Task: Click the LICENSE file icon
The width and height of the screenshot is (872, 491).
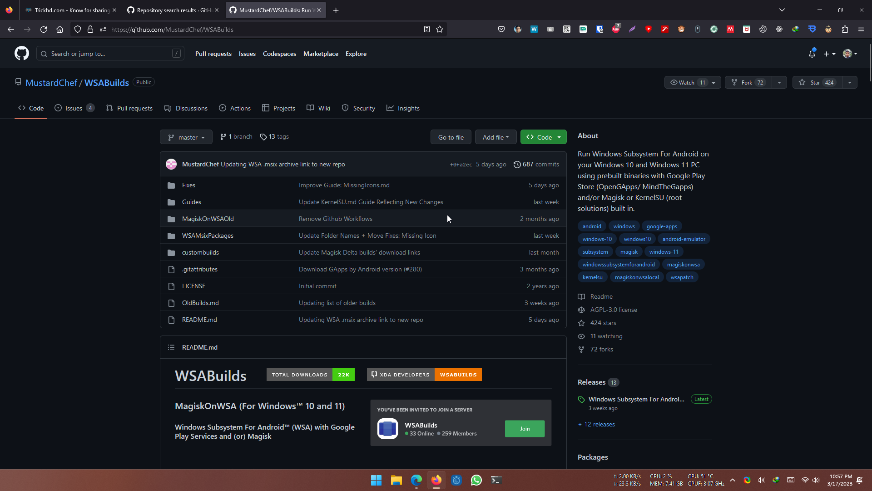Action: pyautogui.click(x=171, y=286)
